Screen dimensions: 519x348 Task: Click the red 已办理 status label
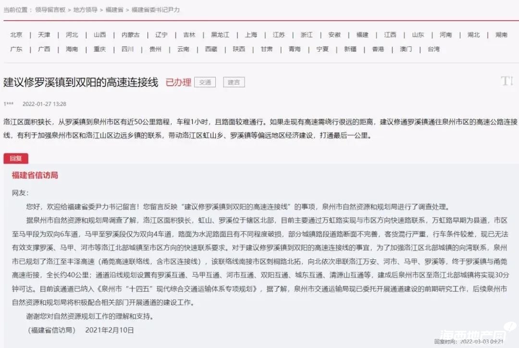coord(178,82)
